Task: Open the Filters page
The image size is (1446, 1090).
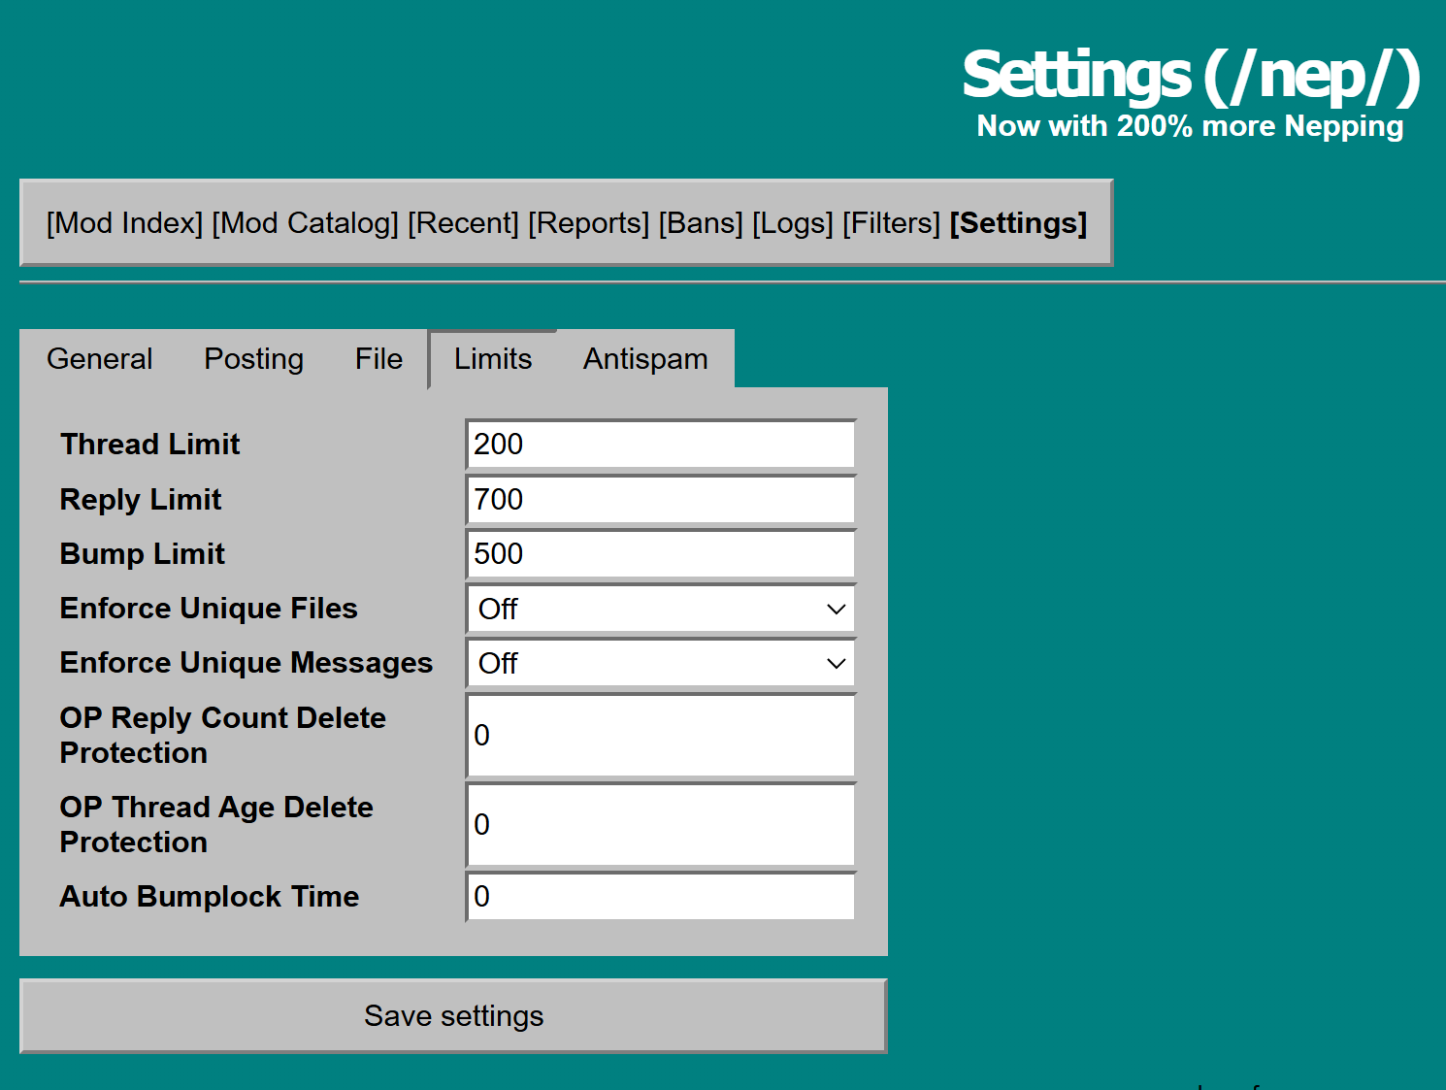Action: (891, 223)
